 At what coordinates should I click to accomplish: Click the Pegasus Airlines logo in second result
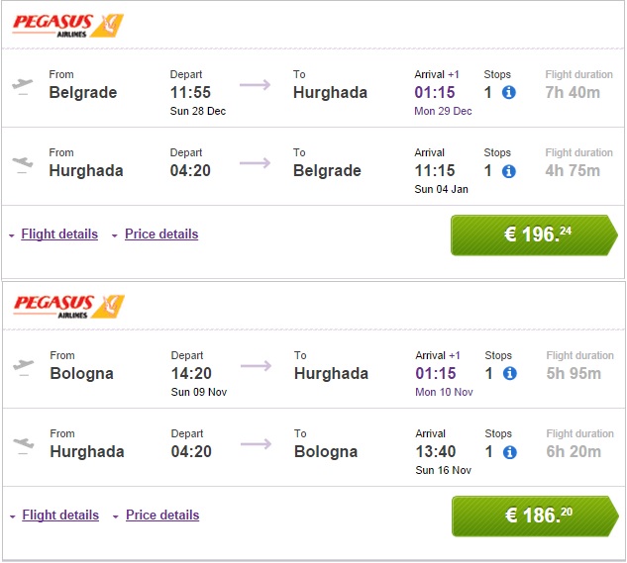[67, 306]
